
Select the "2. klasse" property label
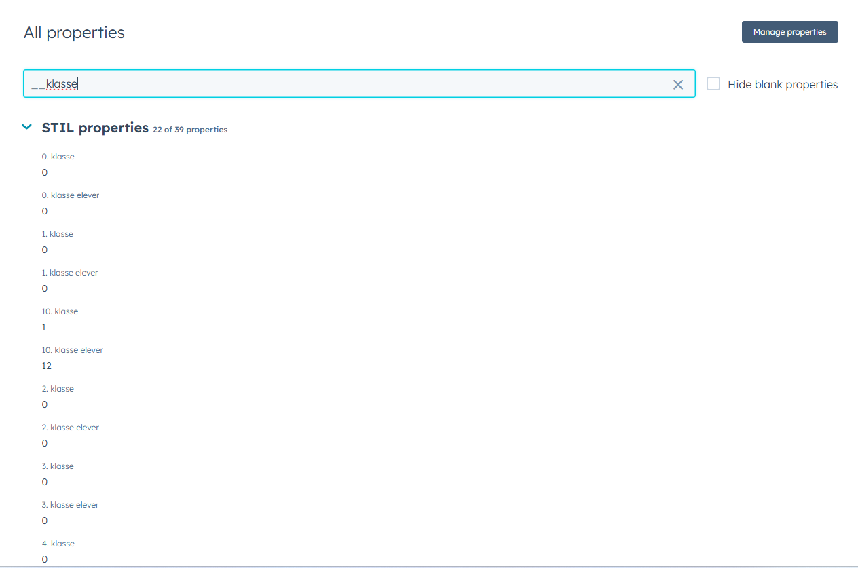(58, 389)
